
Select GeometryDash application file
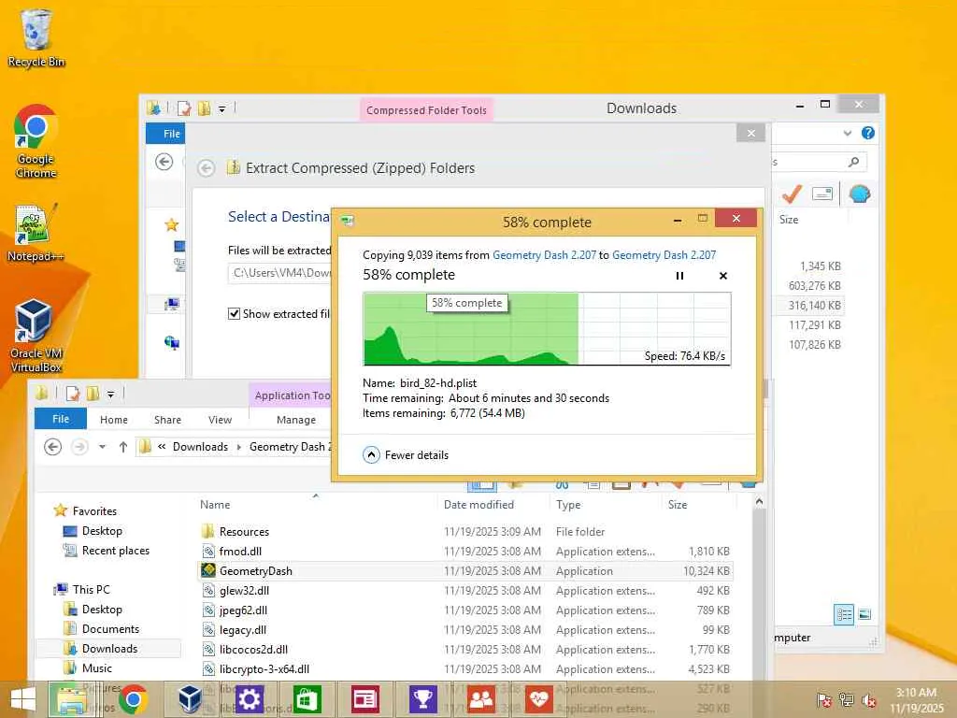click(256, 571)
